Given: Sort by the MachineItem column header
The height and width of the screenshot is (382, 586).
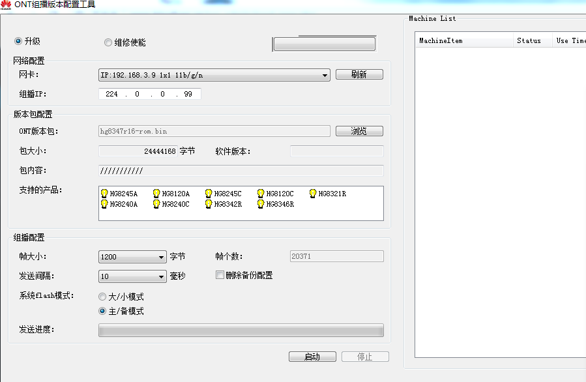Looking at the screenshot, I should pos(464,40).
